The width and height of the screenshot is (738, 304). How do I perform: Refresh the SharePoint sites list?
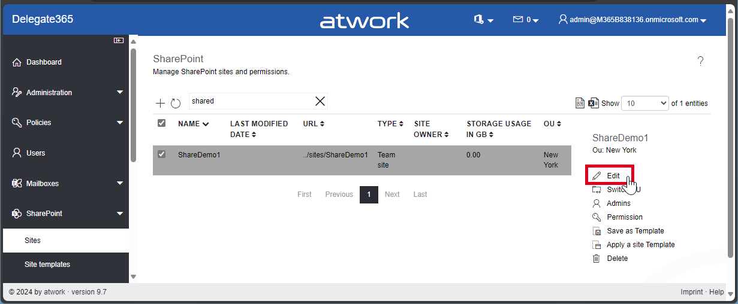(x=176, y=103)
